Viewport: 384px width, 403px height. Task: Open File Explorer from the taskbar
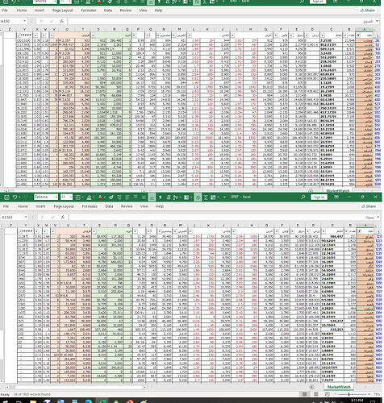coord(33,401)
